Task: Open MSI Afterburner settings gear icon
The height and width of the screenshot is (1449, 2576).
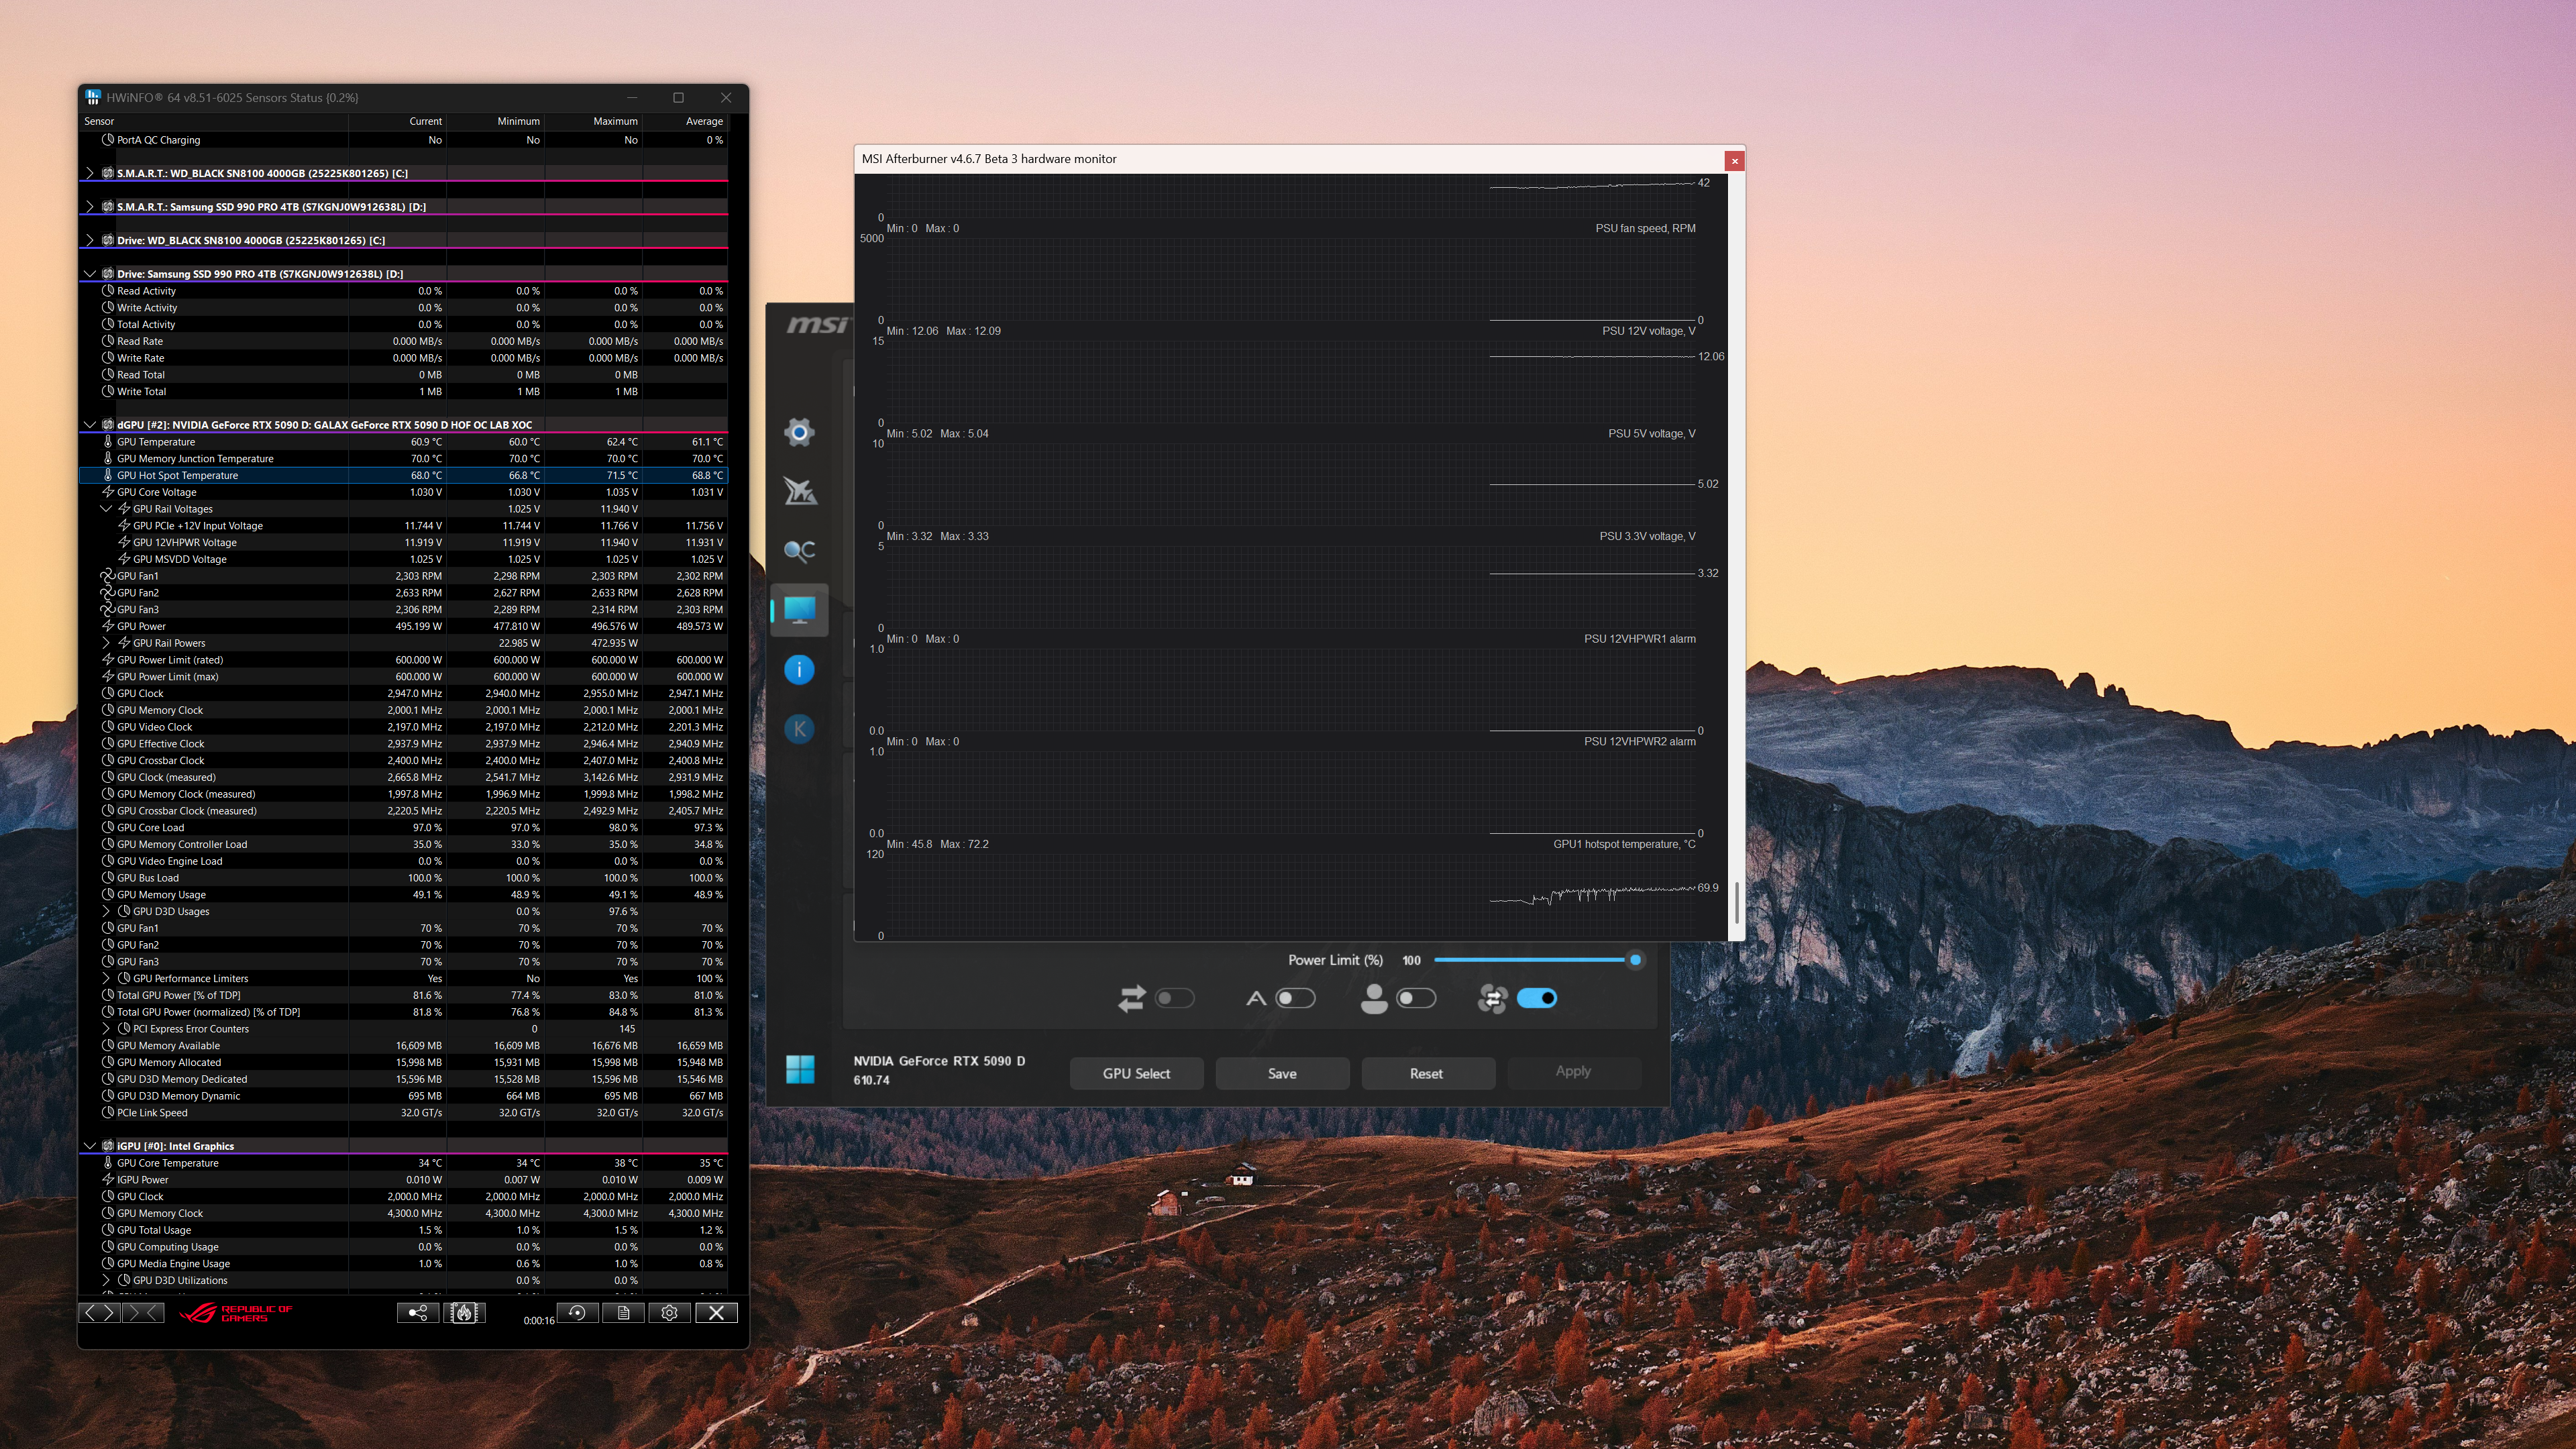Action: (799, 432)
